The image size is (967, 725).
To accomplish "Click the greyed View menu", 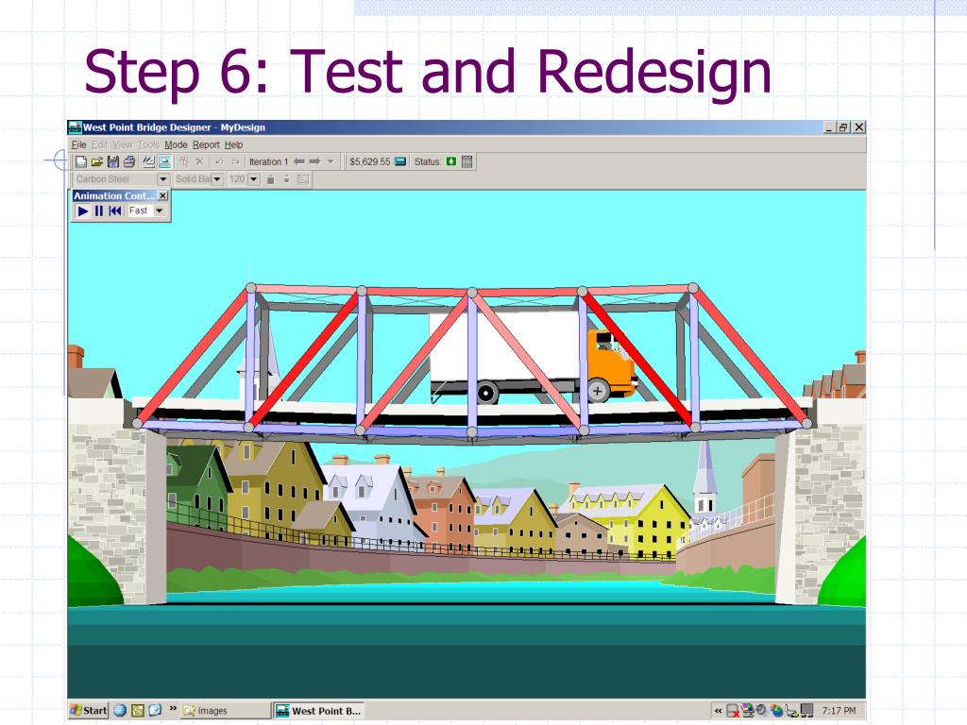I will pyautogui.click(x=123, y=144).
